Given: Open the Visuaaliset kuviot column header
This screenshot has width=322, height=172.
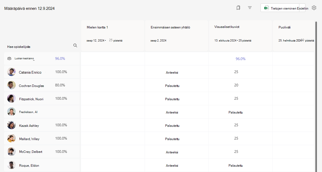Looking at the screenshot, I should pyautogui.click(x=240, y=36).
